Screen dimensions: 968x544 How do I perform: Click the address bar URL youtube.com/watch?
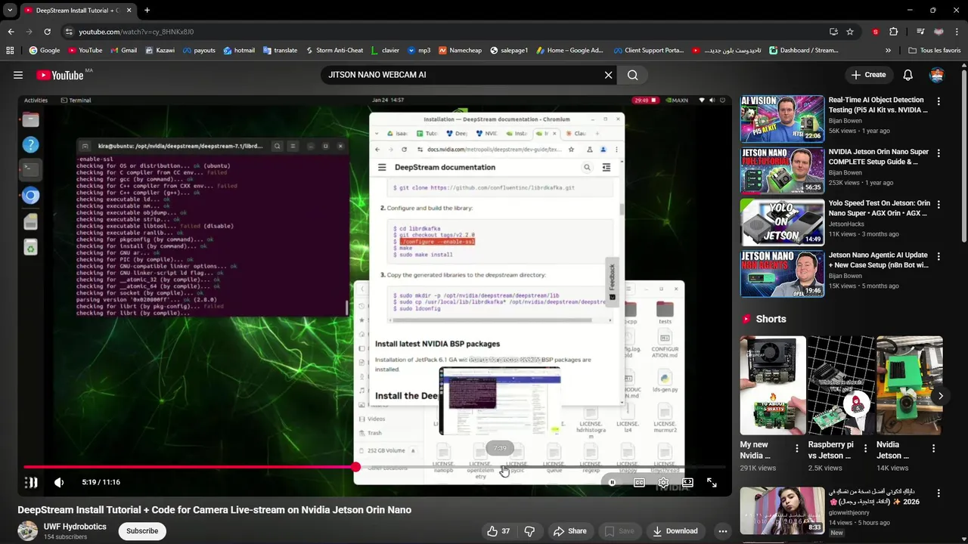[136, 32]
